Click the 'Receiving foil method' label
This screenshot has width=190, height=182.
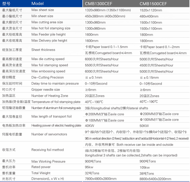(x=47, y=150)
